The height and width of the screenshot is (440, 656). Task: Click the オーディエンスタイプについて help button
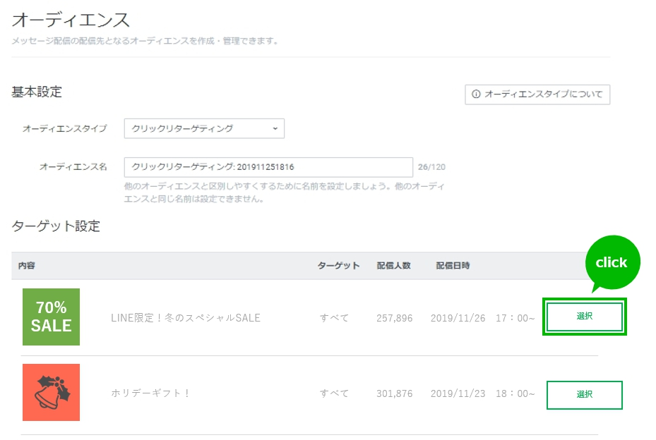tap(540, 94)
